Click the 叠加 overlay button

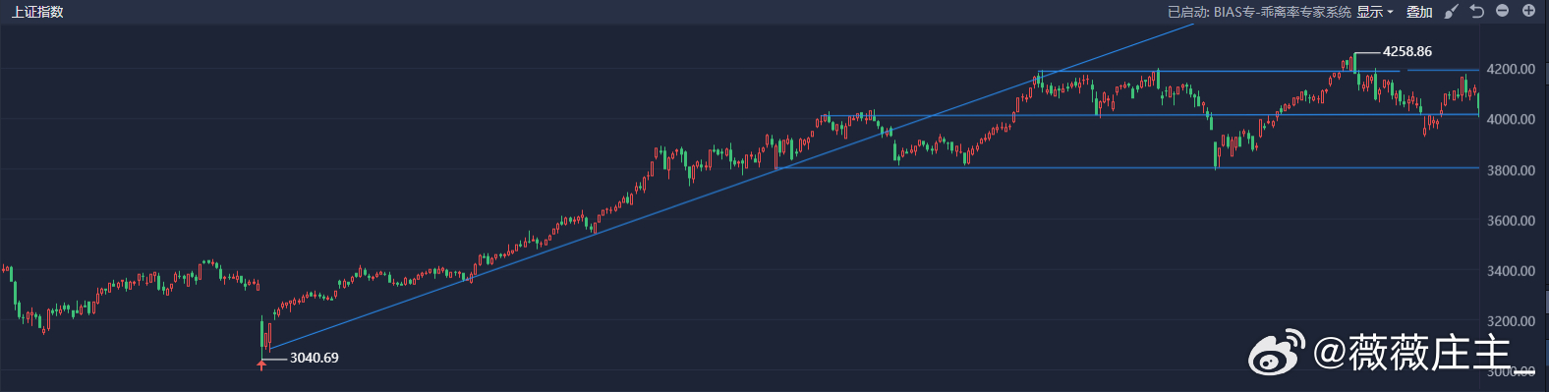point(1418,12)
